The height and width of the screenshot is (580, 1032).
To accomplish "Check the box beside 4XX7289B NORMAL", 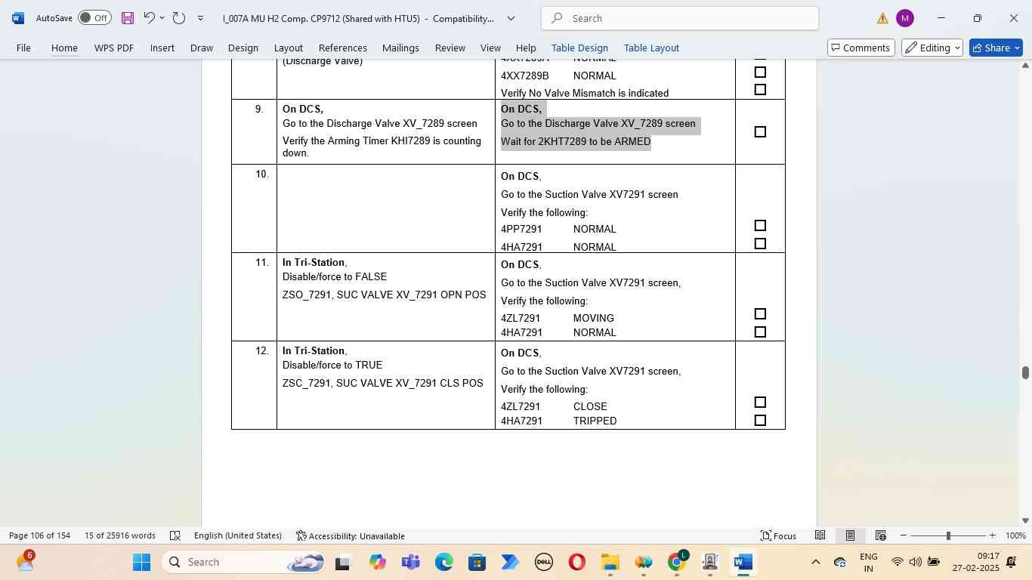I will [x=760, y=72].
